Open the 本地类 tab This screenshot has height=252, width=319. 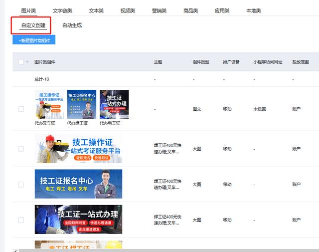point(254,11)
